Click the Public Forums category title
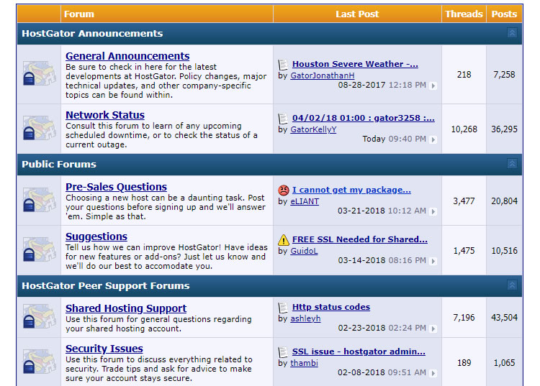This screenshot has width=540, height=386. coord(59,164)
